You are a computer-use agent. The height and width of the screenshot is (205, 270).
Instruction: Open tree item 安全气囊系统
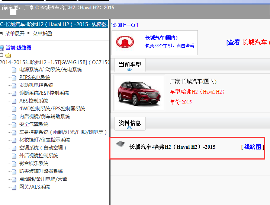34,124
